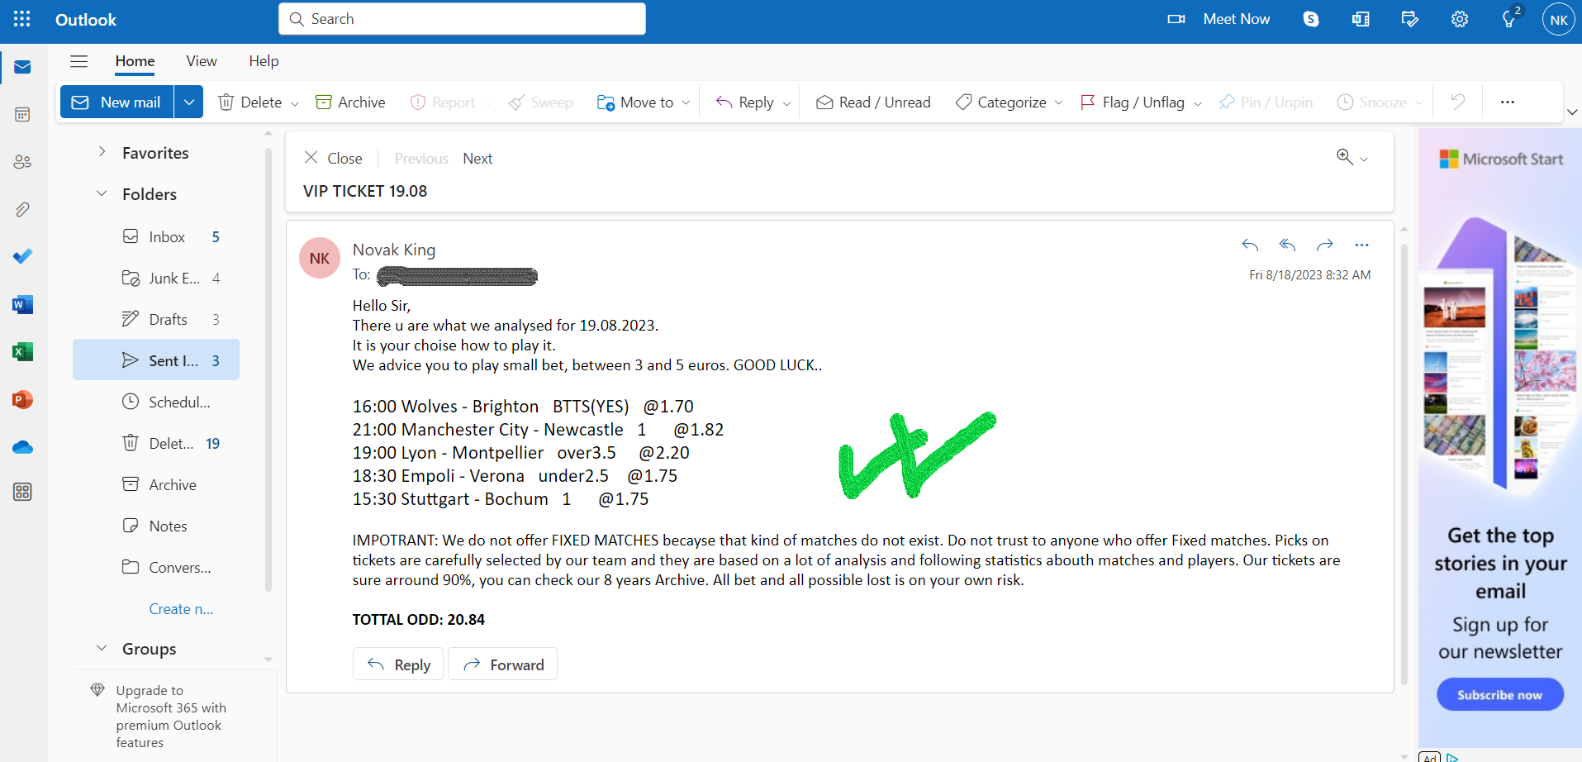Click the Search input field
Screen dimensions: 1582x762
point(462,19)
